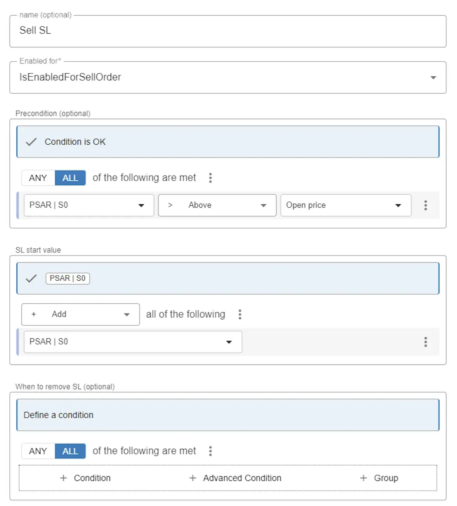Select ALL in the Precondition toggle

(x=70, y=178)
